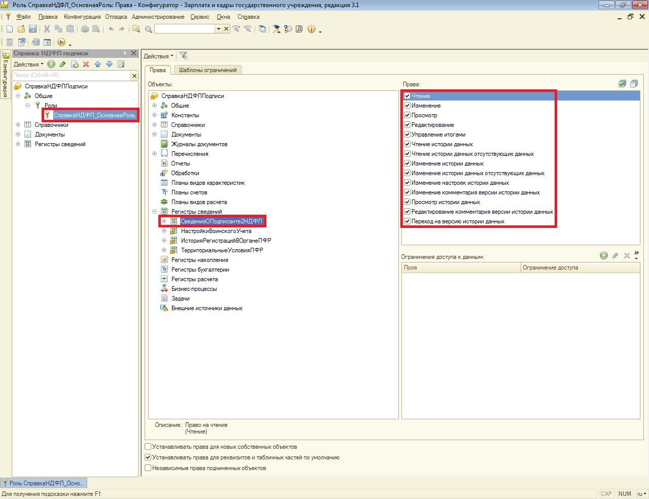Screen dimensions: 649x499
Task: Open the toolbar search combo dropdown arrow
Action: tap(219, 29)
